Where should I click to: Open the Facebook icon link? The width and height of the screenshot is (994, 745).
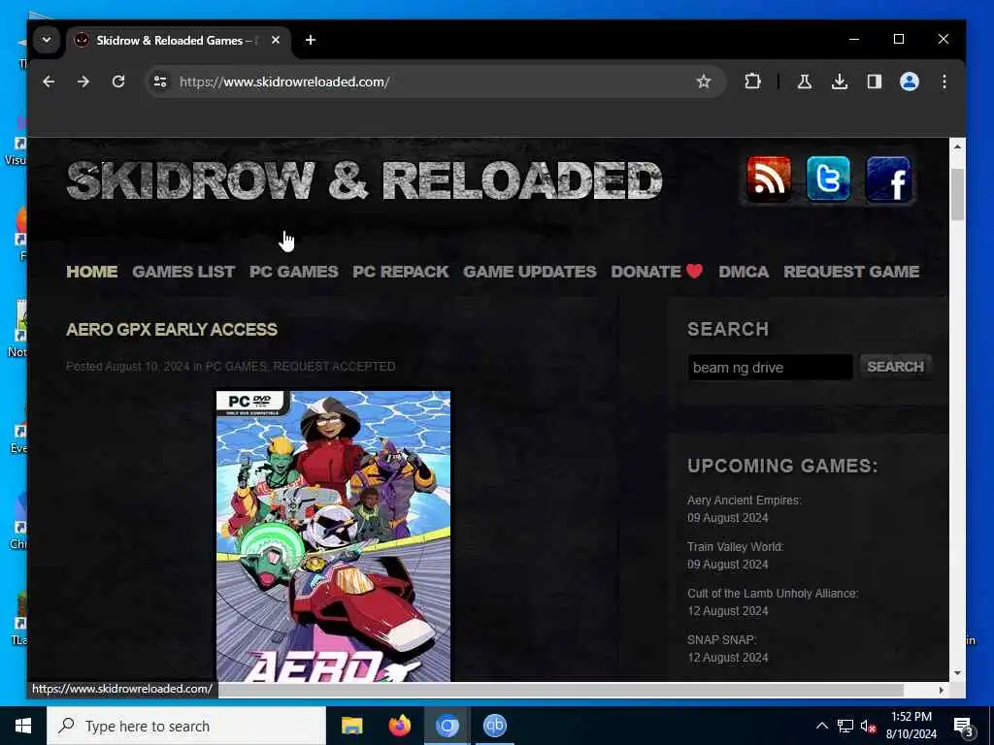tap(887, 179)
